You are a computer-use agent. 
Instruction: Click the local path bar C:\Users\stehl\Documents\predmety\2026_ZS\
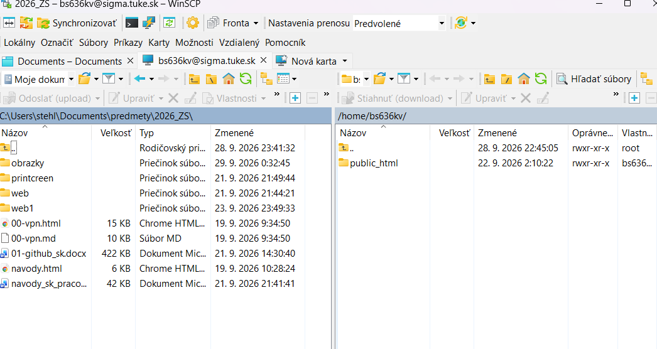point(166,116)
